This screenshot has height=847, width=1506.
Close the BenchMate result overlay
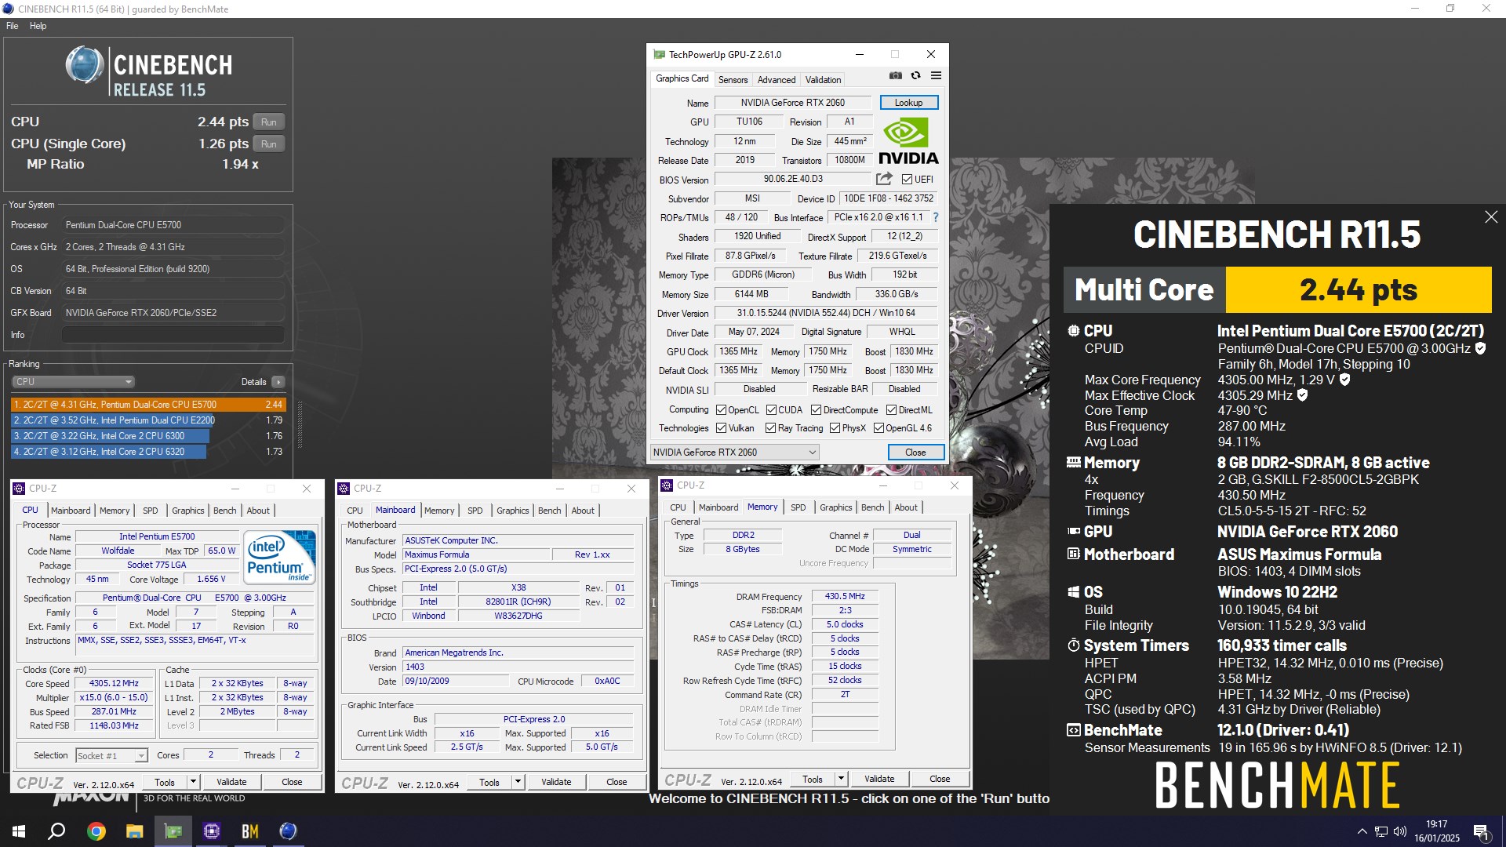pyautogui.click(x=1491, y=217)
